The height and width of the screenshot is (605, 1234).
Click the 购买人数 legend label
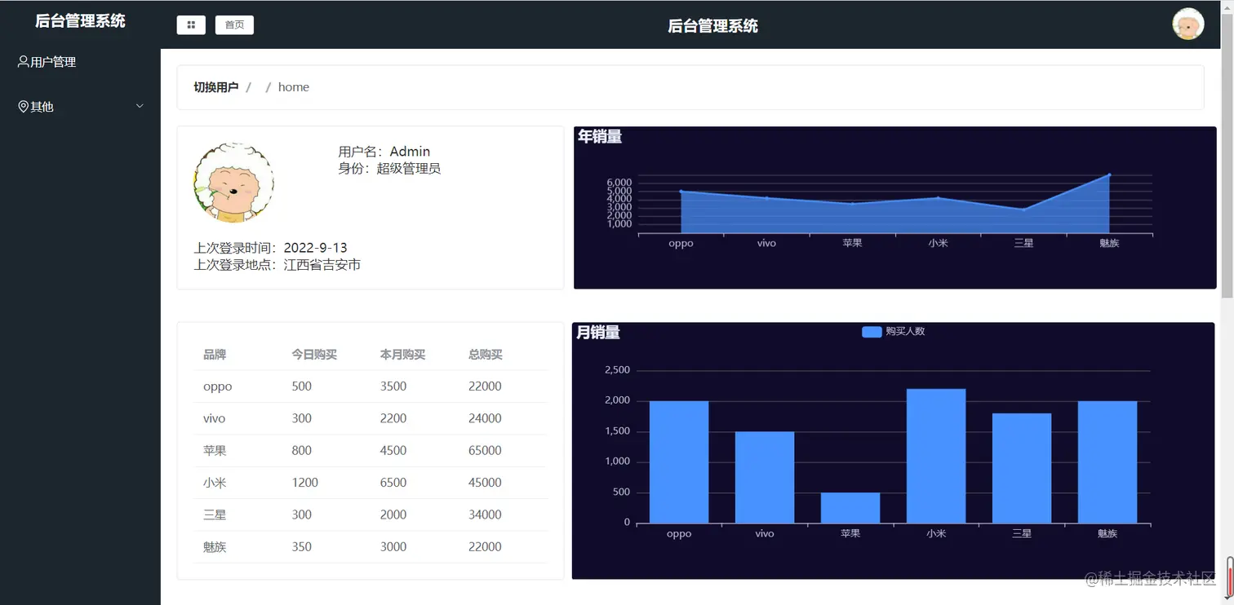(x=905, y=332)
